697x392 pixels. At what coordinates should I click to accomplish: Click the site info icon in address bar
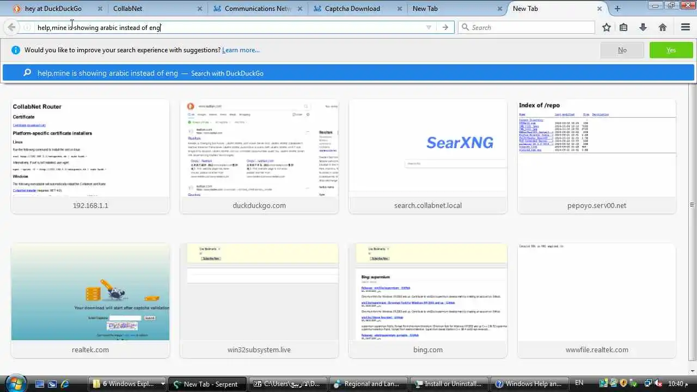coord(27,27)
